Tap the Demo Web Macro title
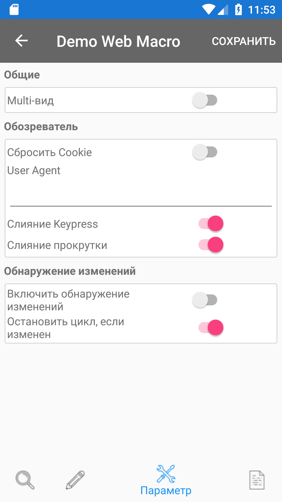This screenshot has height=502, width=282. coord(118,41)
